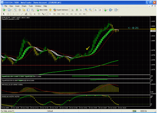Select the M15 timeframe
The height and width of the screenshot is (113, 157).
pos(59,14)
